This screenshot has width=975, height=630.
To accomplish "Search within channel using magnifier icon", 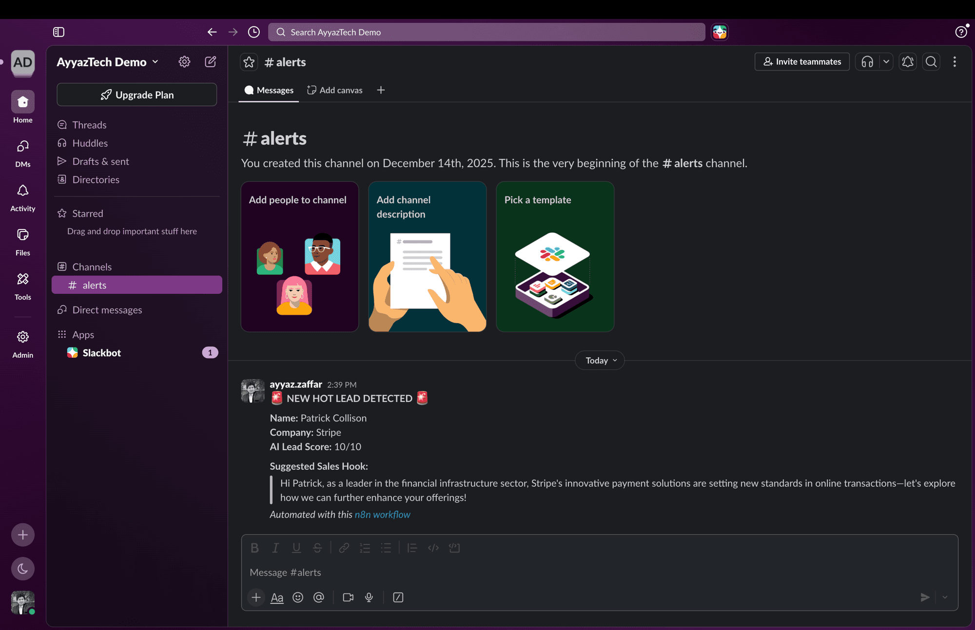I will pyautogui.click(x=931, y=62).
